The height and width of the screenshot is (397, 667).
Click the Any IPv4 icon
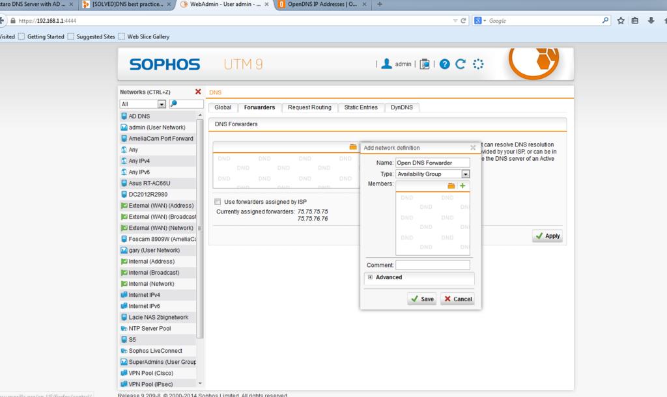tap(124, 161)
